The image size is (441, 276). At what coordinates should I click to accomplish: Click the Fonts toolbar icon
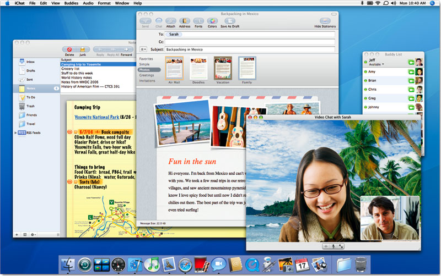pos(198,20)
